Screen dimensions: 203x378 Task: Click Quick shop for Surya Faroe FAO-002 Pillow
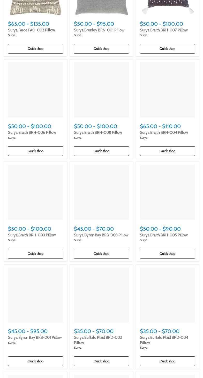tap(35, 49)
